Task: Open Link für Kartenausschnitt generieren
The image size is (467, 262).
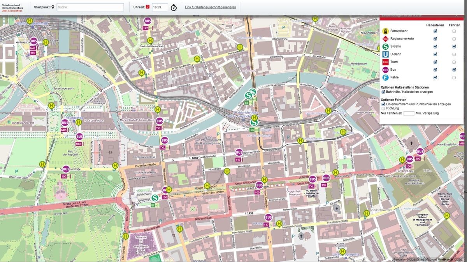Action: coord(211,7)
